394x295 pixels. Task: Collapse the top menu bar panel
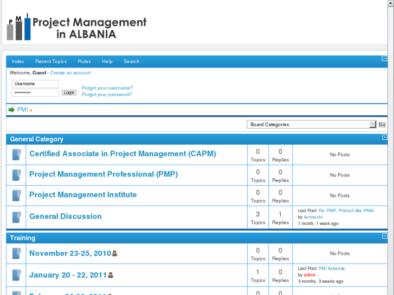384,58
